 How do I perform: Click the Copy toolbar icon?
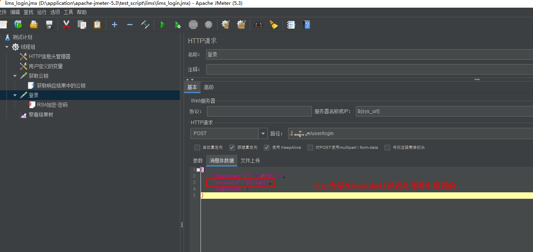point(82,25)
